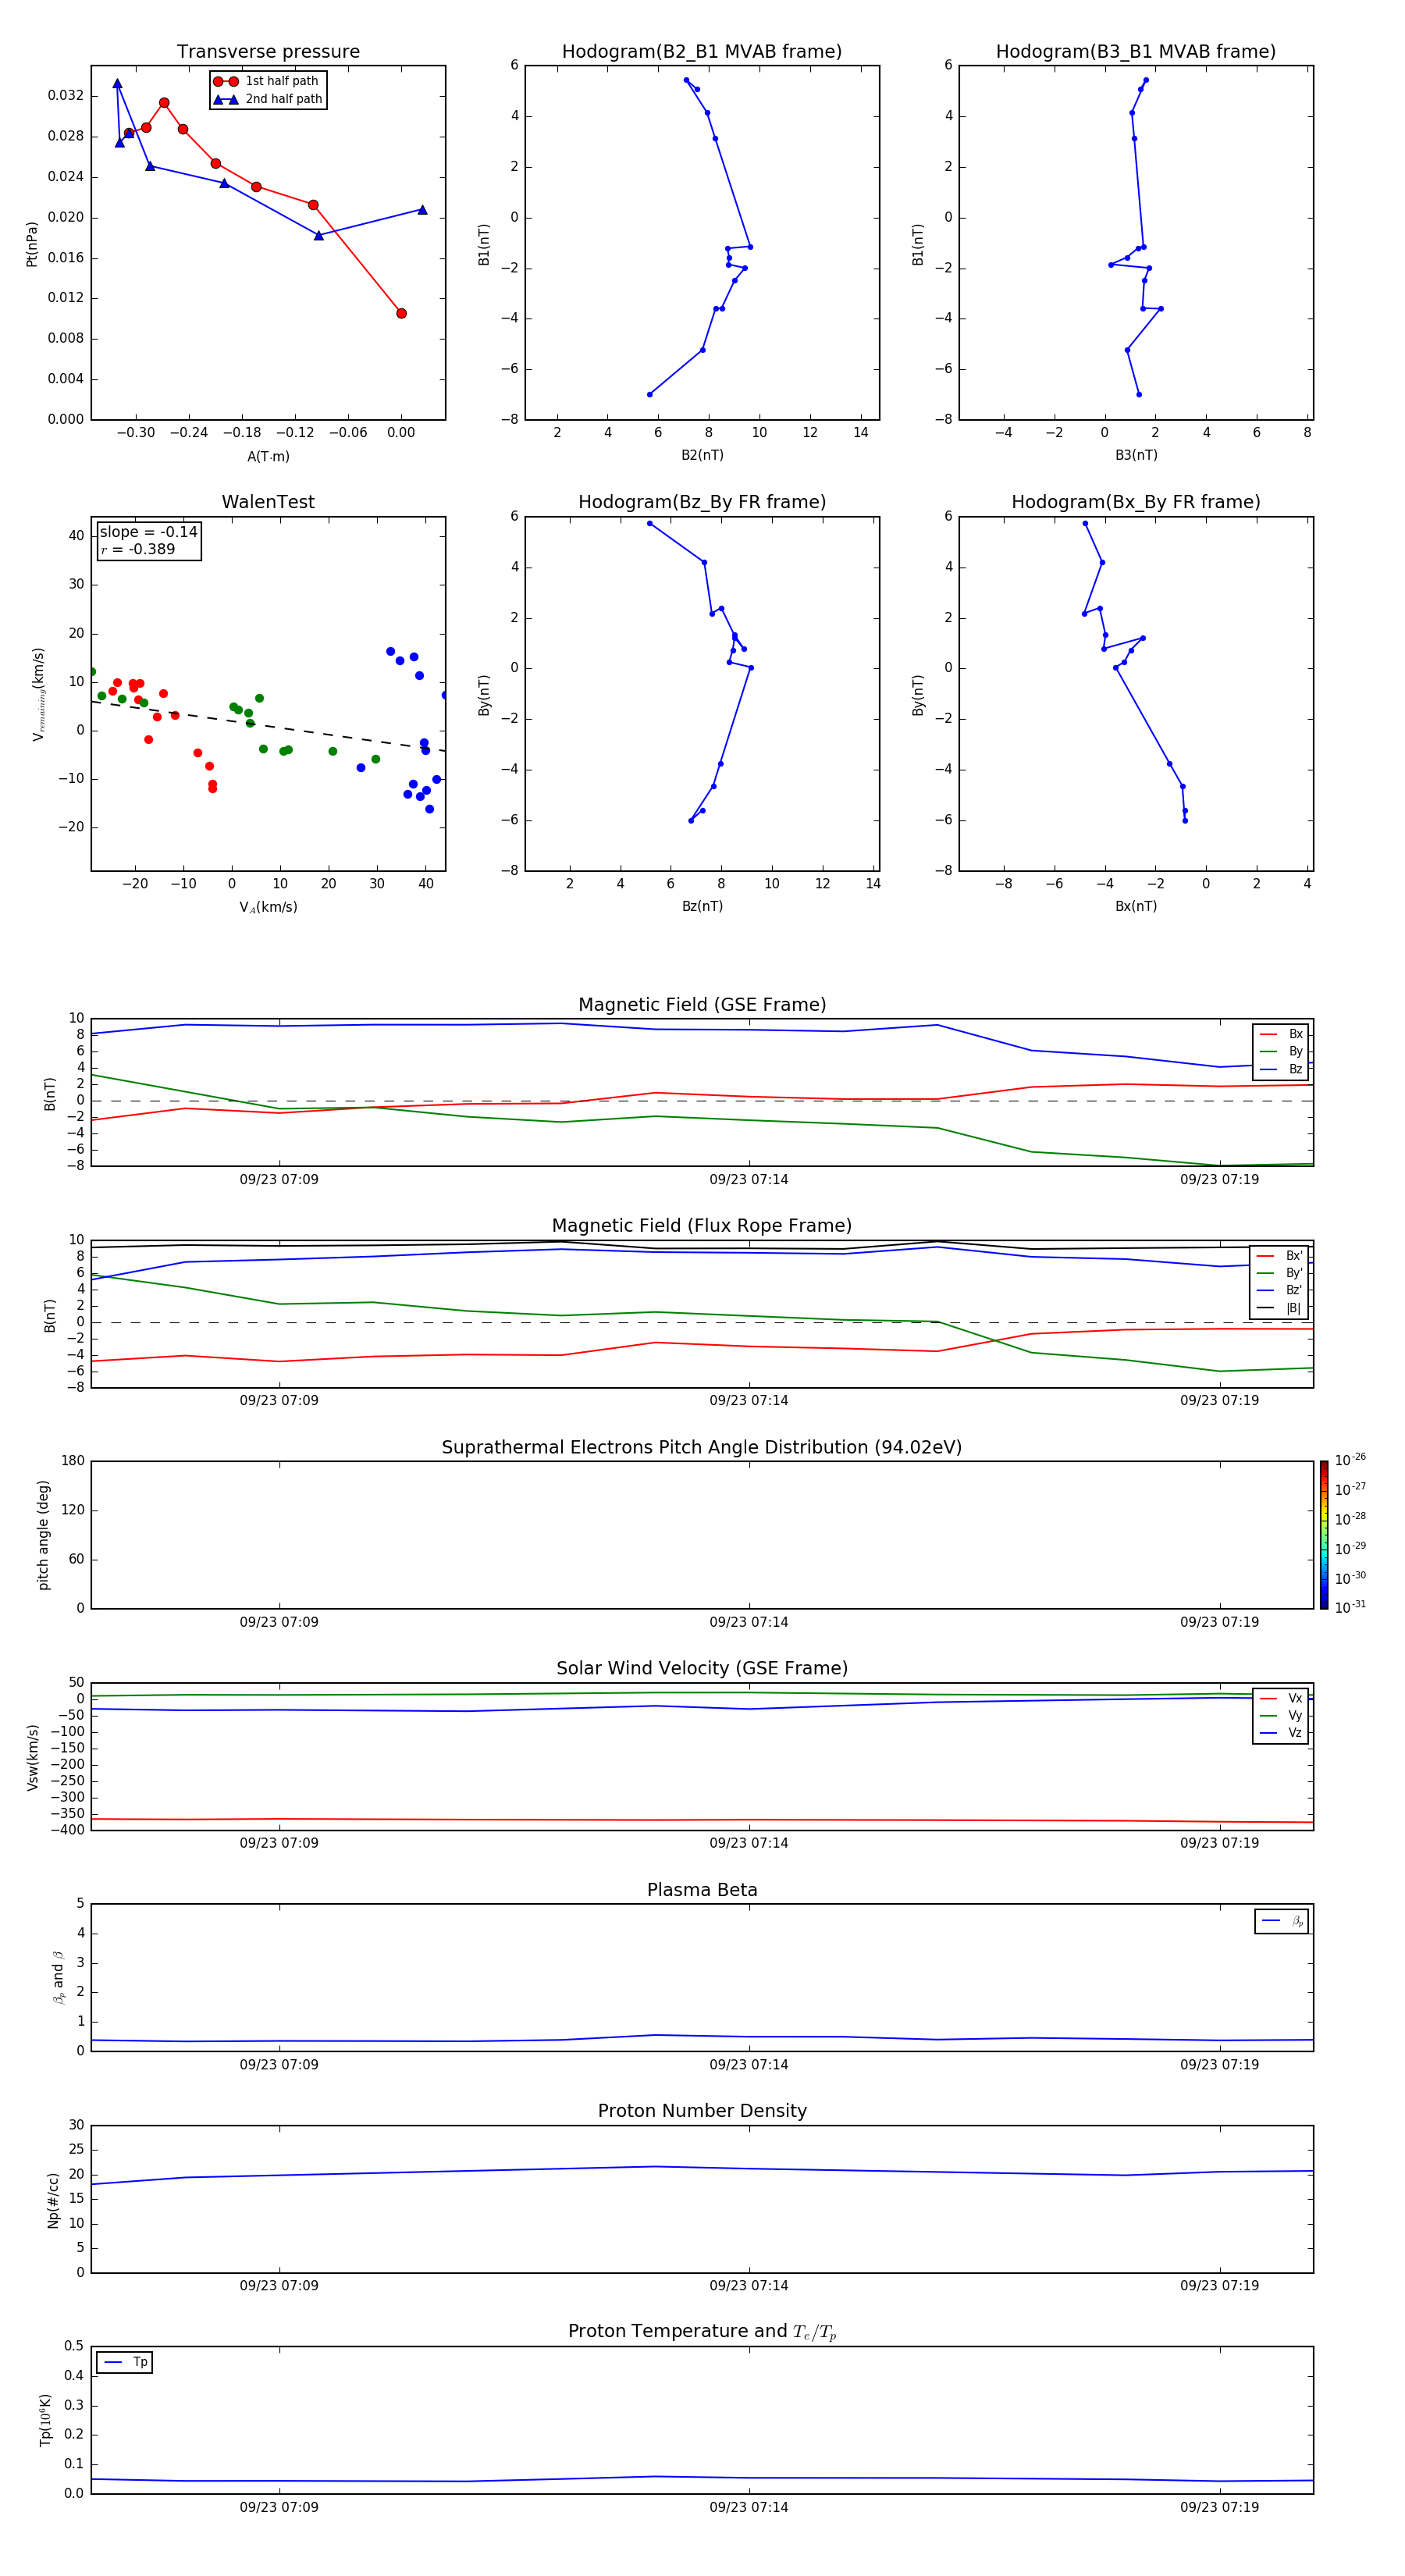This screenshot has width=1405, height=2576.
Task: Select the Vy entry in the solar wind legend
Action: (x=1281, y=1716)
